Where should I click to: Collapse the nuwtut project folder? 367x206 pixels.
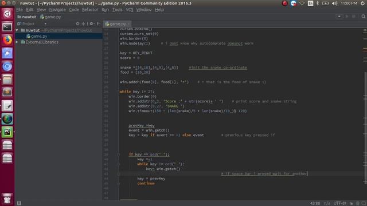[17, 30]
